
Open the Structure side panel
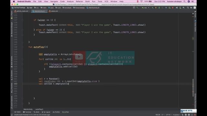coord(12,75)
